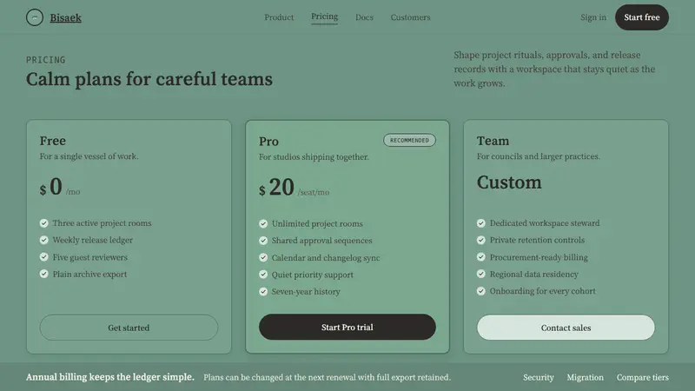Image resolution: width=695 pixels, height=391 pixels.
Task: Click check icon beside Dedicated workspace steward
Action: pos(481,223)
